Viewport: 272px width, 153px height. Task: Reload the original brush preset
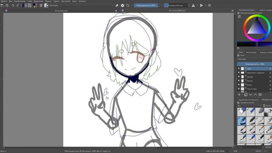pyautogui.click(x=128, y=6)
